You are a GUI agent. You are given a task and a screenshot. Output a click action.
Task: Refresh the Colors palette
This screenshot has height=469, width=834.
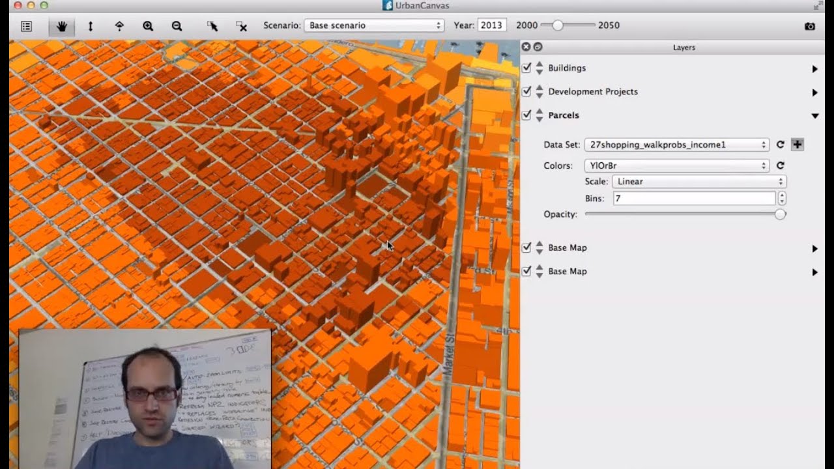tap(780, 165)
